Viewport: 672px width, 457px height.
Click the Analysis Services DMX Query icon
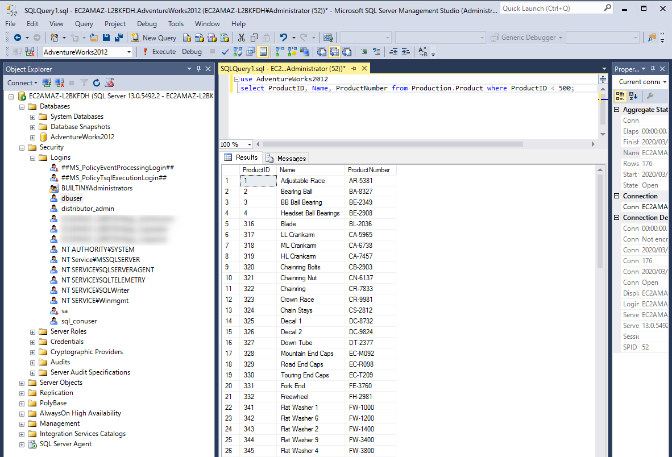211,38
